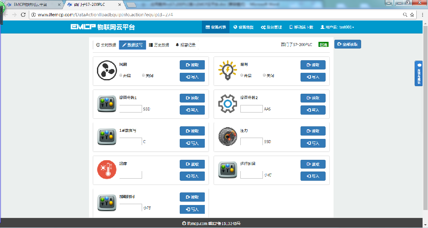Click the fan icon in 风扇 card

pyautogui.click(x=107, y=70)
